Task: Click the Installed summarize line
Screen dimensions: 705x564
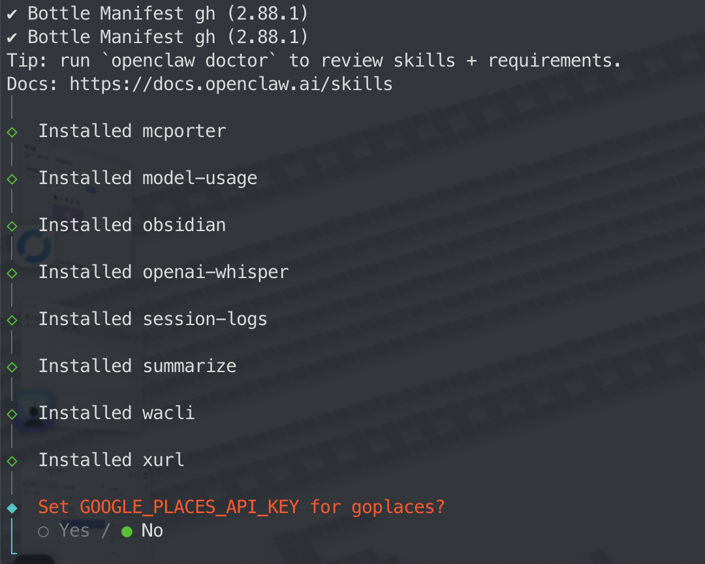Action: pos(137,366)
